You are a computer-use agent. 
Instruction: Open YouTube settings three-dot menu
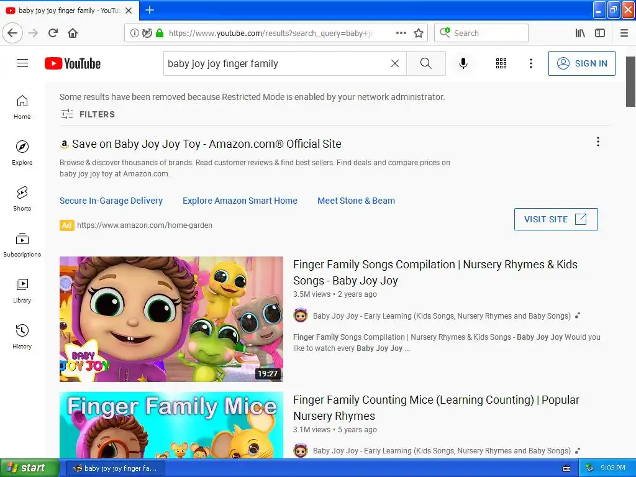[531, 63]
